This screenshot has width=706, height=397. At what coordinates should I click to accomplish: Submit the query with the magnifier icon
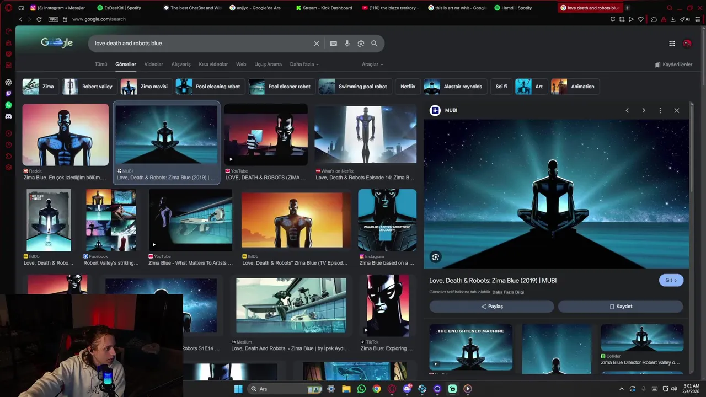click(375, 44)
